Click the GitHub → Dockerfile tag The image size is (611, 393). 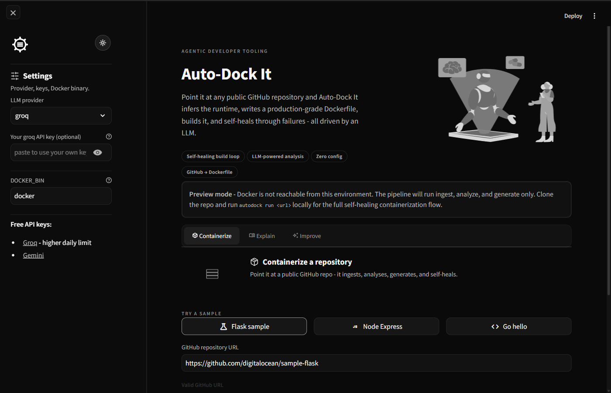209,172
